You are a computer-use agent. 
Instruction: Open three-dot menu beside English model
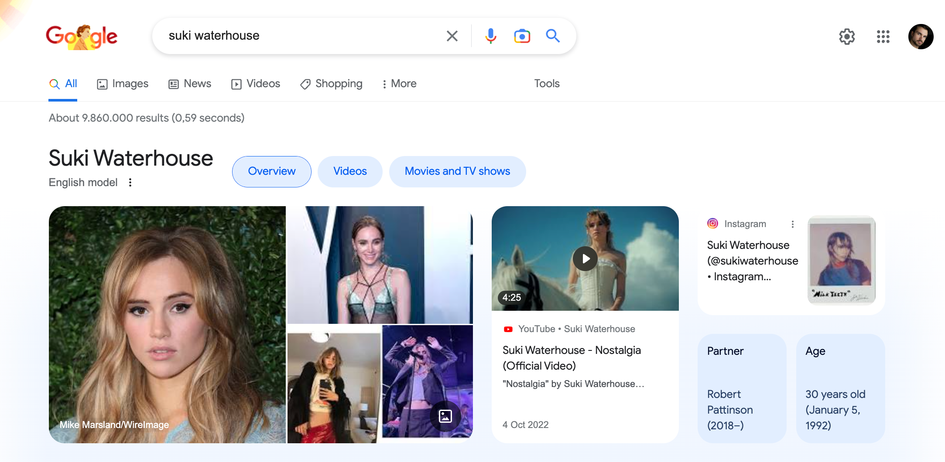pyautogui.click(x=130, y=183)
